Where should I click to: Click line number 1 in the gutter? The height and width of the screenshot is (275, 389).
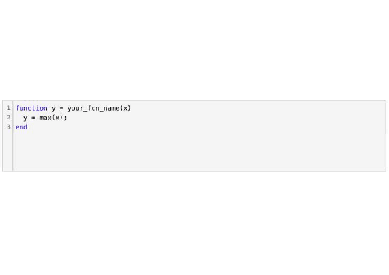[x=8, y=108]
